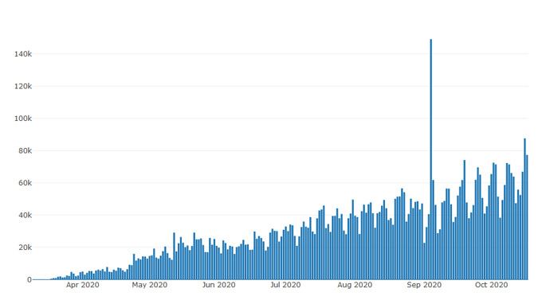This screenshot has height=300, width=542.
Task: Click the tallest spike bar in September 2020
Action: [x=430, y=159]
